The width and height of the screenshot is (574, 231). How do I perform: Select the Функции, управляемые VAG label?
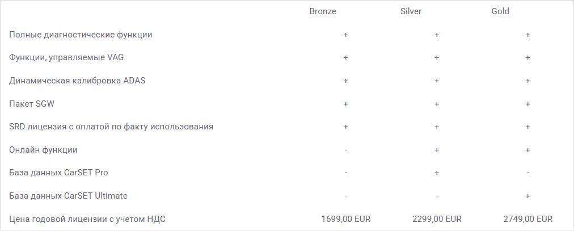click(x=66, y=58)
